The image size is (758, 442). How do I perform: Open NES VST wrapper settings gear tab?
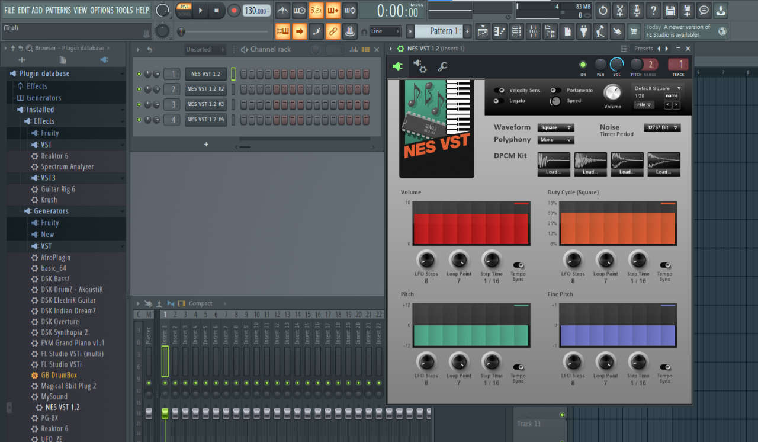click(x=420, y=66)
